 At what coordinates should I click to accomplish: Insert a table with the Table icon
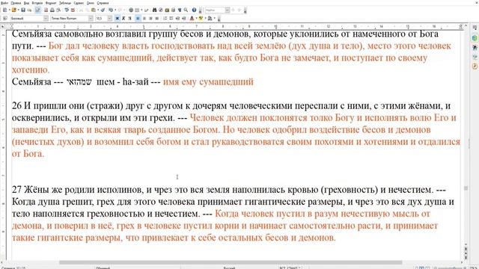tap(137, 10)
